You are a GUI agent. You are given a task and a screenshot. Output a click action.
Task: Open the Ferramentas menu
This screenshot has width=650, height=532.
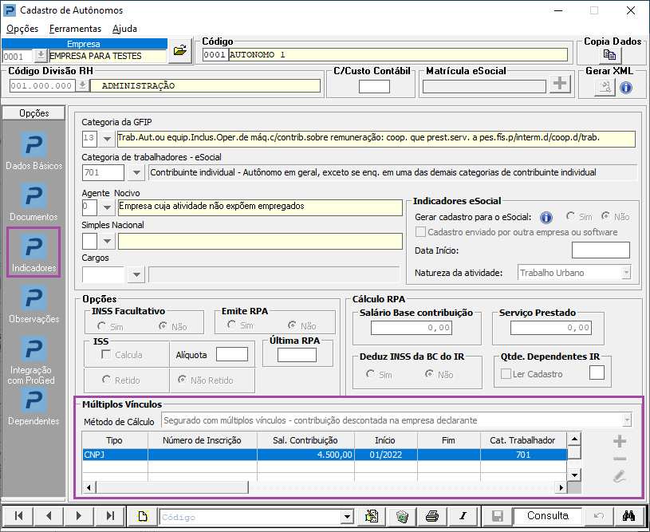75,28
